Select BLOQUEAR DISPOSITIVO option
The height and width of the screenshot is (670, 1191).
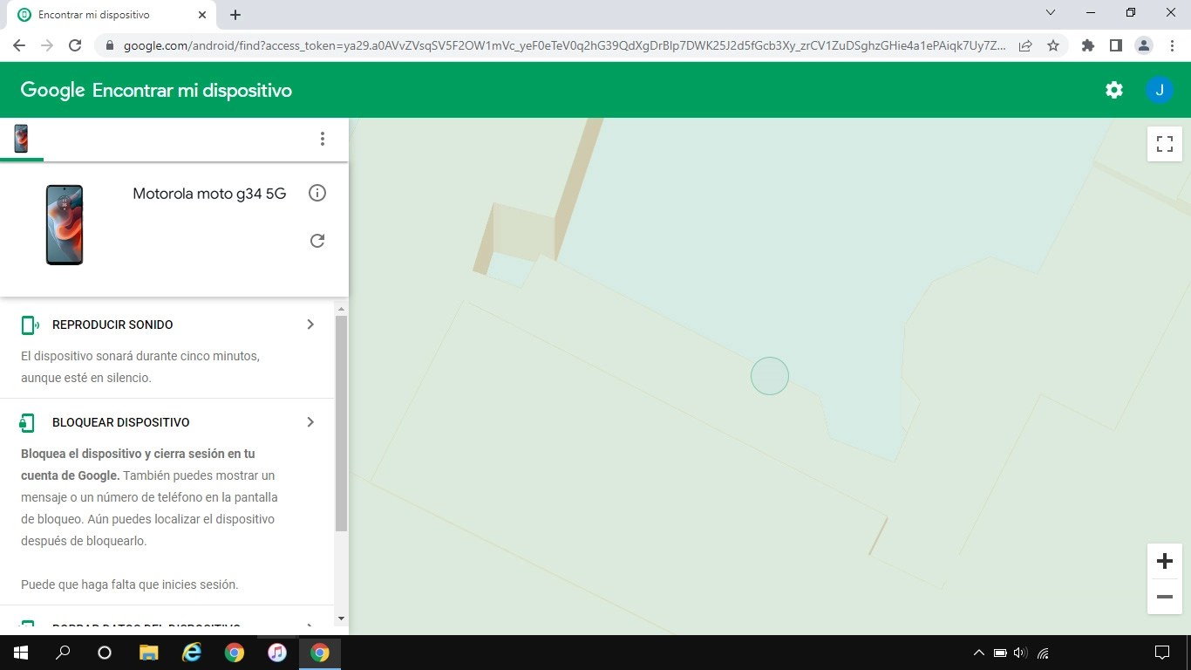coord(121,422)
